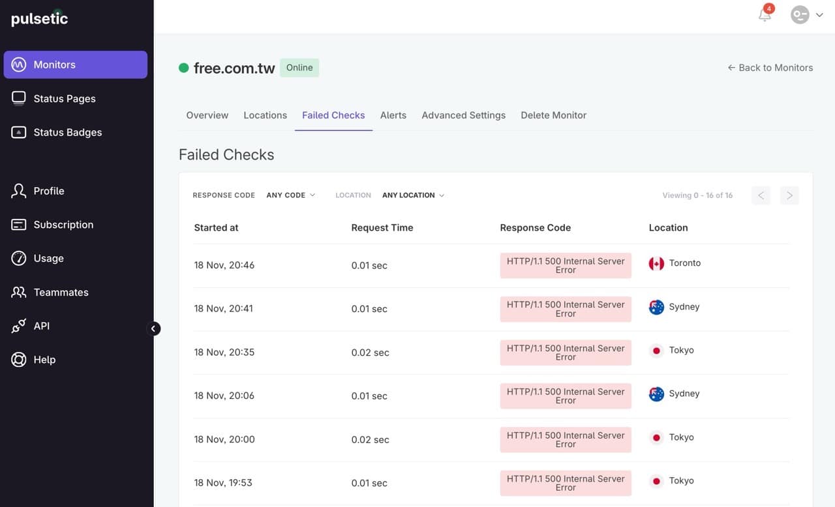Collapse the sidebar with the arrow handle
The width and height of the screenshot is (835, 507).
(154, 328)
